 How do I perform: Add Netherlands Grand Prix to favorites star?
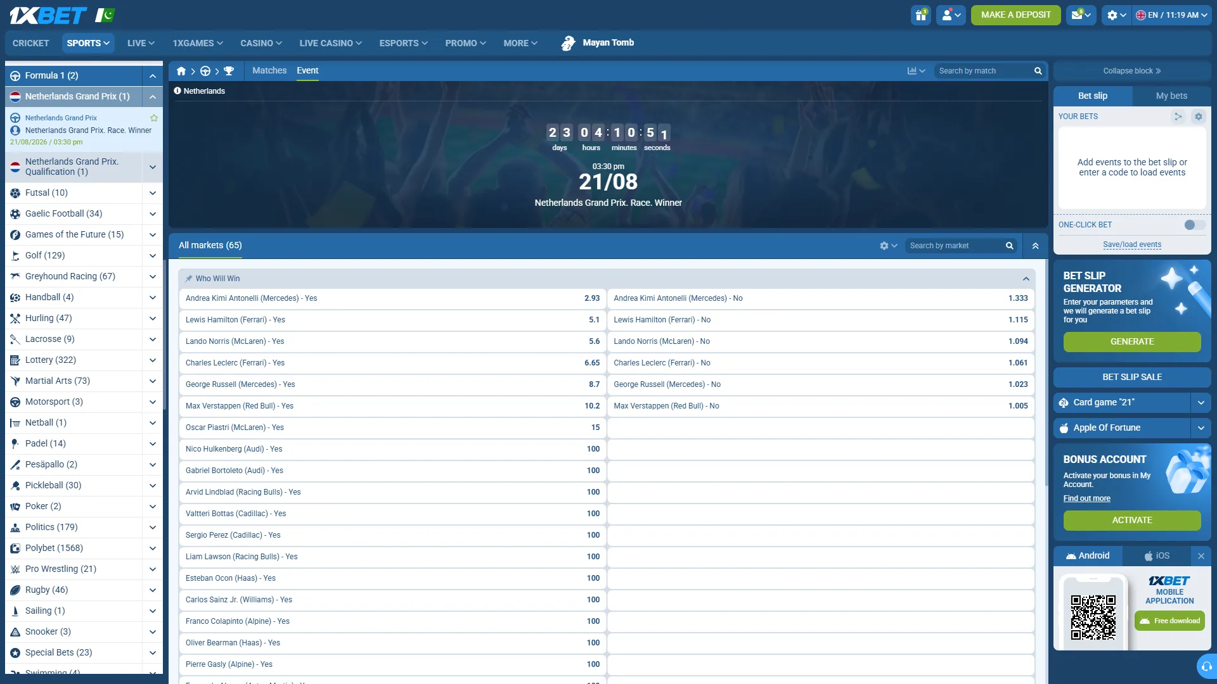pyautogui.click(x=154, y=118)
